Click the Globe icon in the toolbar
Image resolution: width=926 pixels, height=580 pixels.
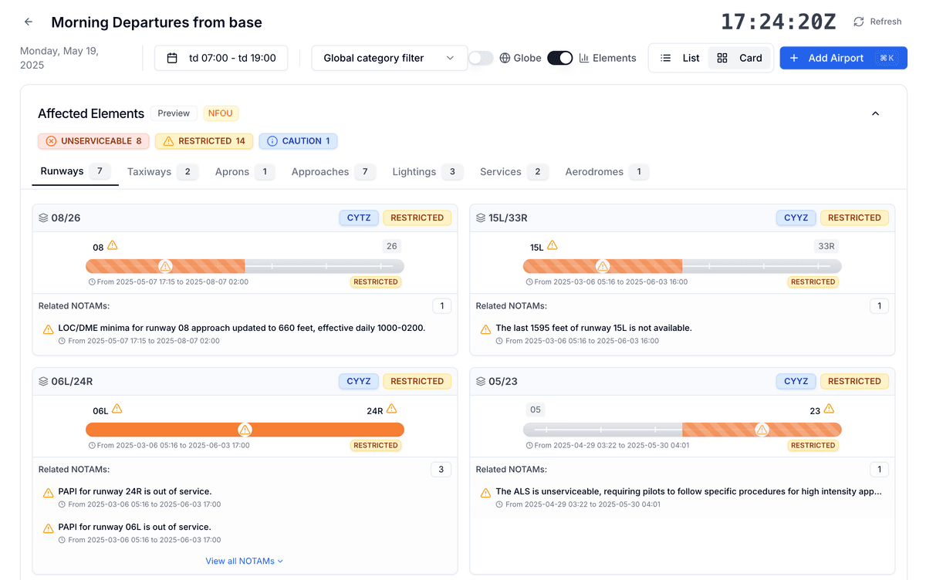pyautogui.click(x=505, y=57)
